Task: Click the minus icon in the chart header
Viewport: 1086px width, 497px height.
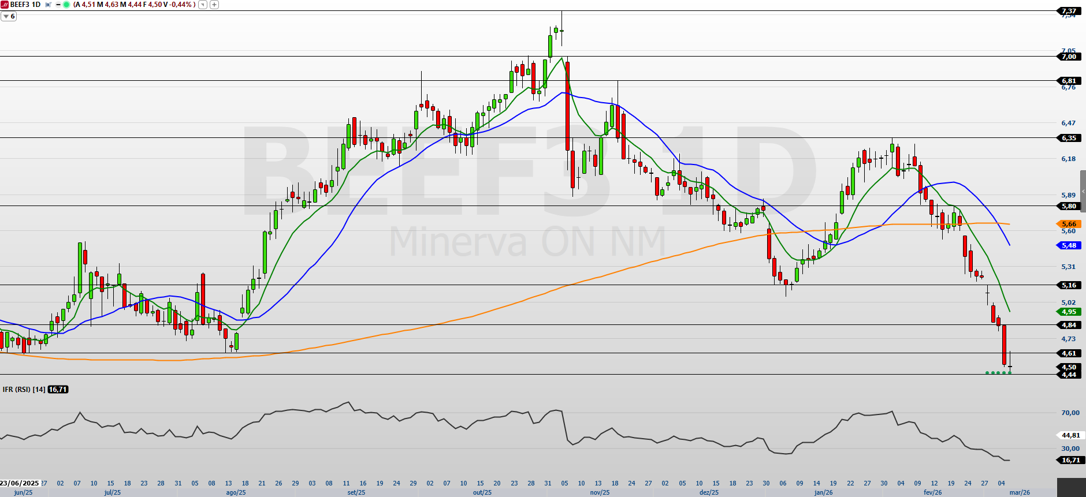Action: coord(58,5)
